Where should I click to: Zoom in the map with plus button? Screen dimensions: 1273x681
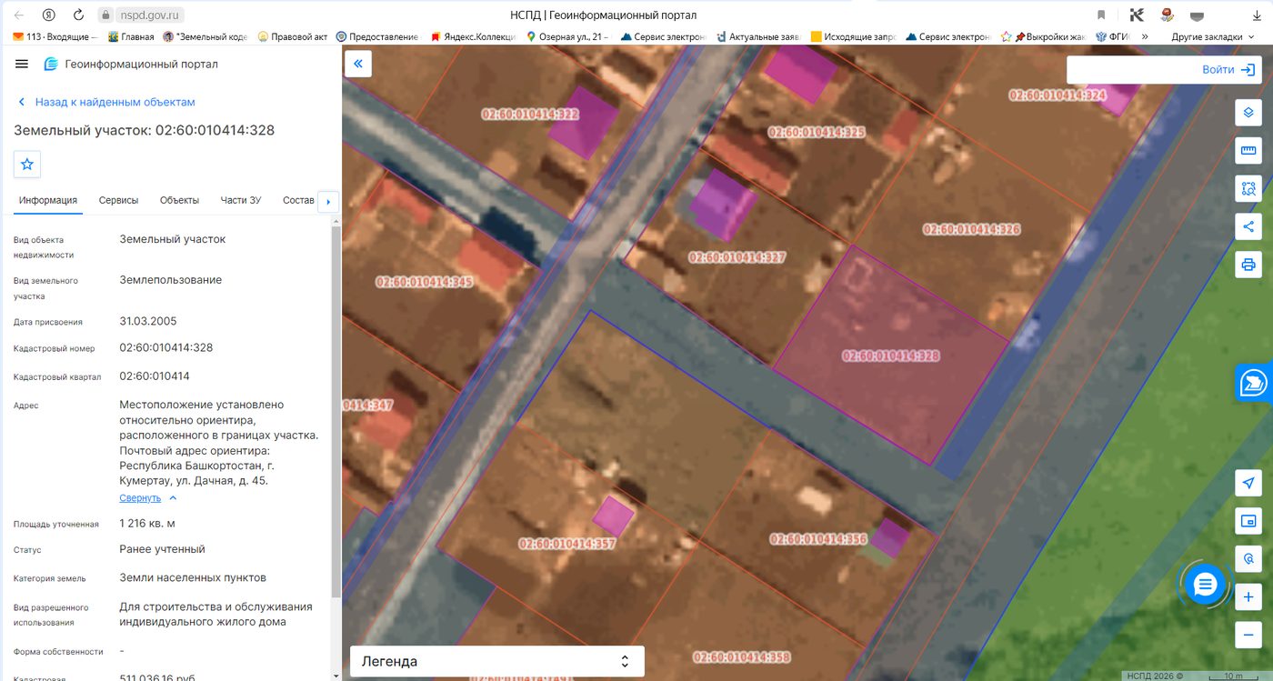[x=1248, y=597]
